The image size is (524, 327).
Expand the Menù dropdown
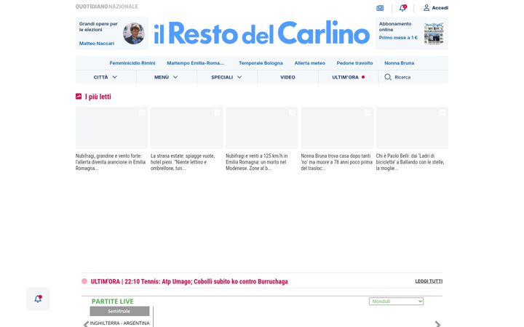(167, 77)
